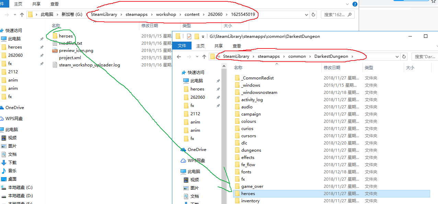This screenshot has width=438, height=204.
Task: Refresh the DarkestDungeon window
Action: click(404, 57)
